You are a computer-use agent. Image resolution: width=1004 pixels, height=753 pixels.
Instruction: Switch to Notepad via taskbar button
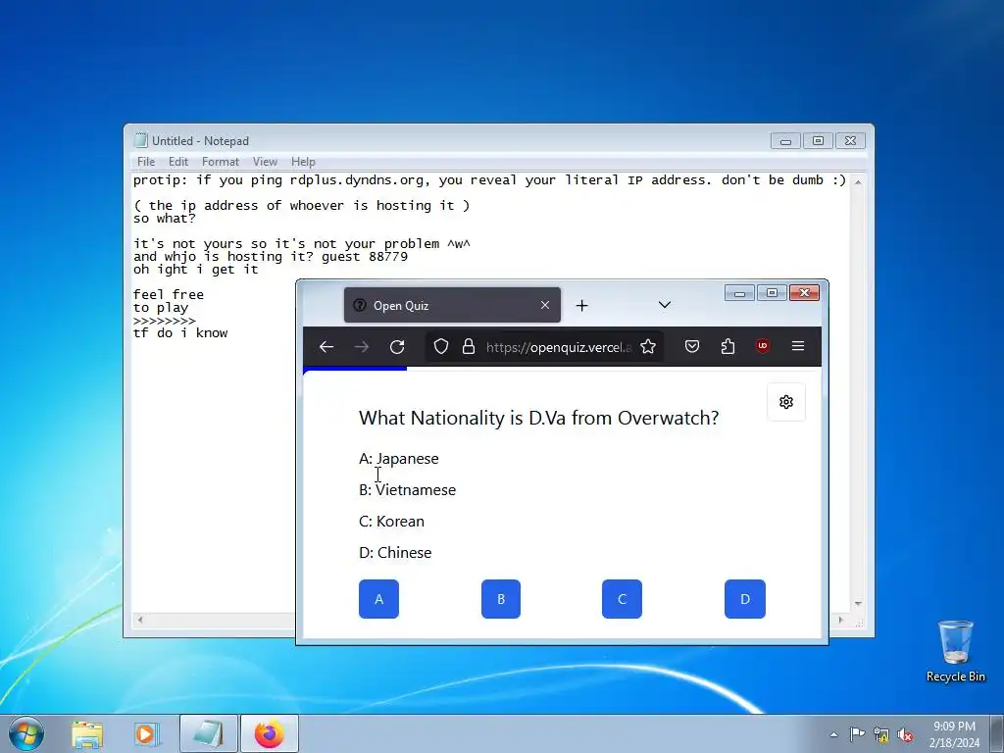(x=208, y=733)
